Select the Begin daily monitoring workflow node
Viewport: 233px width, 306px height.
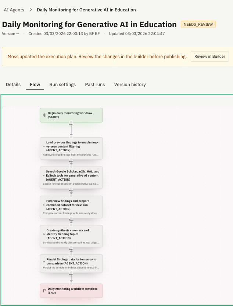click(x=71, y=115)
